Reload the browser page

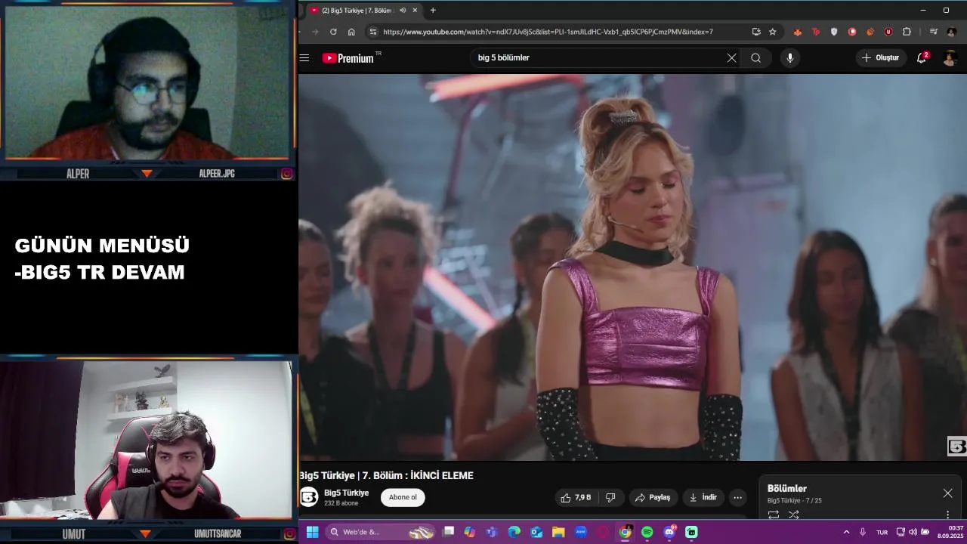click(x=333, y=32)
